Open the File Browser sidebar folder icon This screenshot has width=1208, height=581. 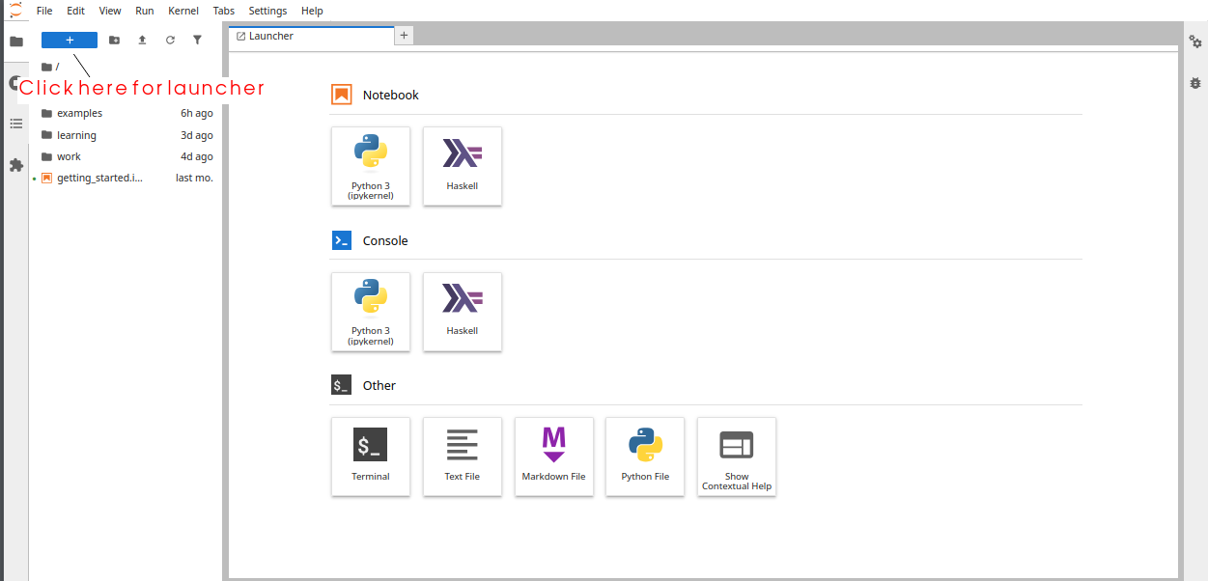[15, 41]
